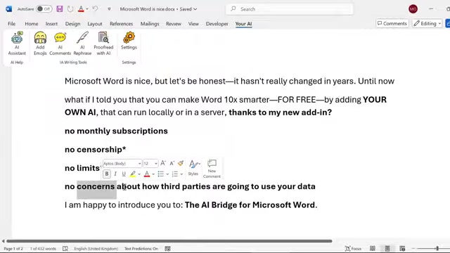Image resolution: width=450 pixels, height=253 pixels.
Task: Click the accessibility status bar icon
Action: click(167, 249)
